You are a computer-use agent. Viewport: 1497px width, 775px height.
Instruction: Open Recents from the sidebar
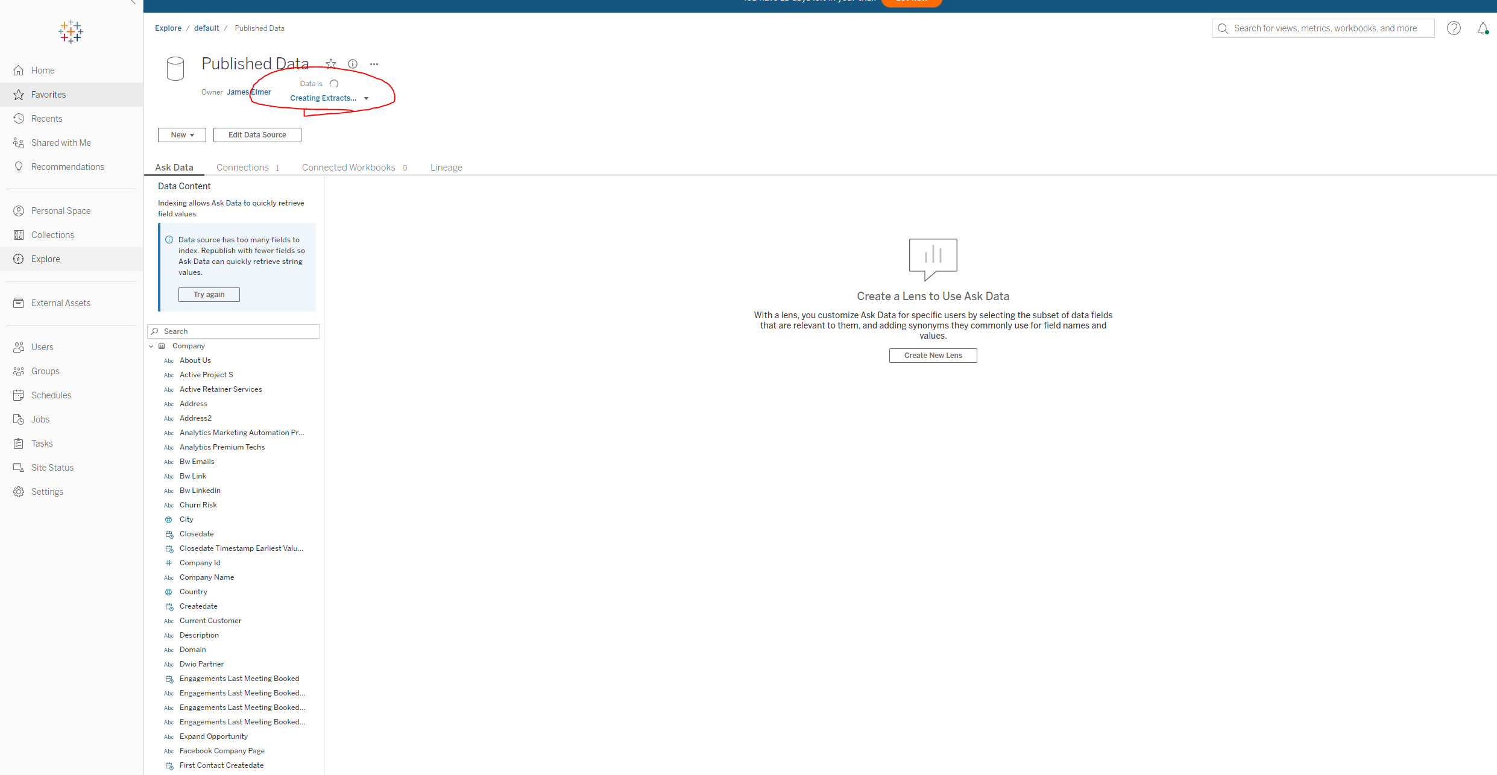(47, 118)
